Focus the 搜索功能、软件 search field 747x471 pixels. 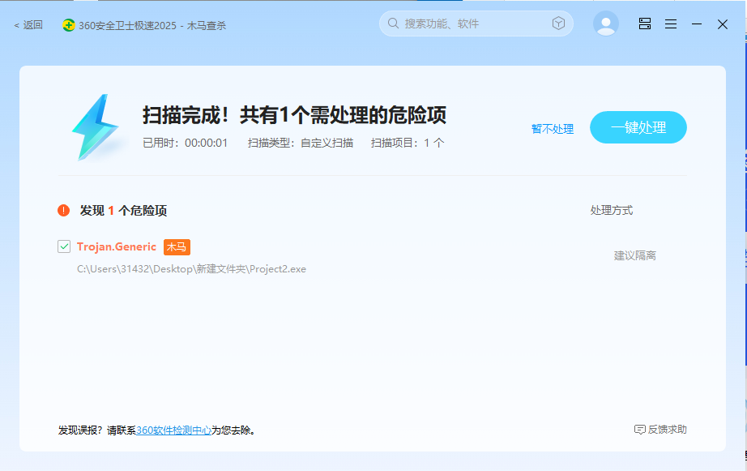coord(476,24)
